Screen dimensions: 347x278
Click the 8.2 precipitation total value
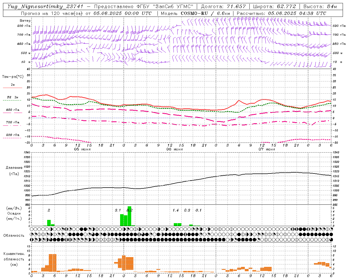(130, 210)
